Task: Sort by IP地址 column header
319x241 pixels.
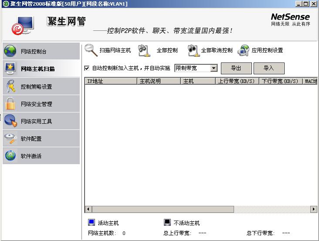Action: tap(111, 81)
